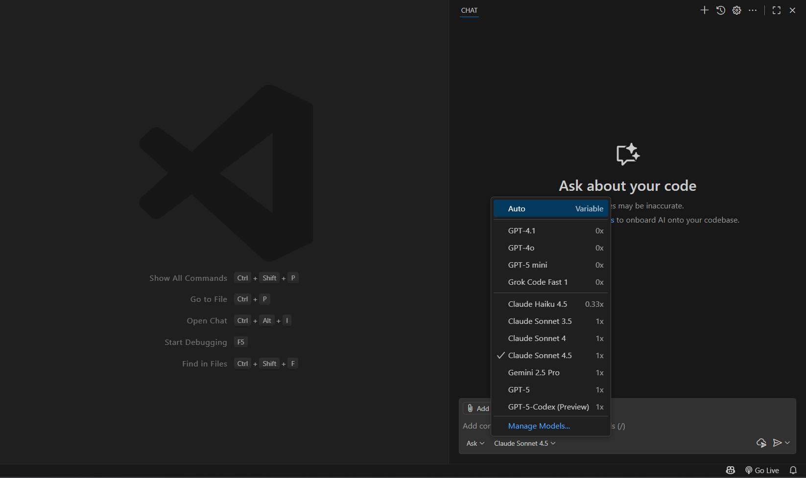Switch to the CHAT tab
806x478 pixels.
pyautogui.click(x=469, y=10)
